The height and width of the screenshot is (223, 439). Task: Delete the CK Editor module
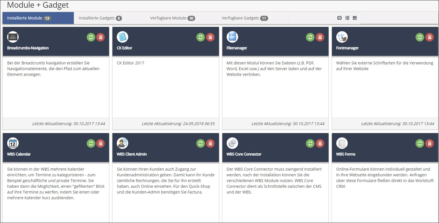click(210, 37)
